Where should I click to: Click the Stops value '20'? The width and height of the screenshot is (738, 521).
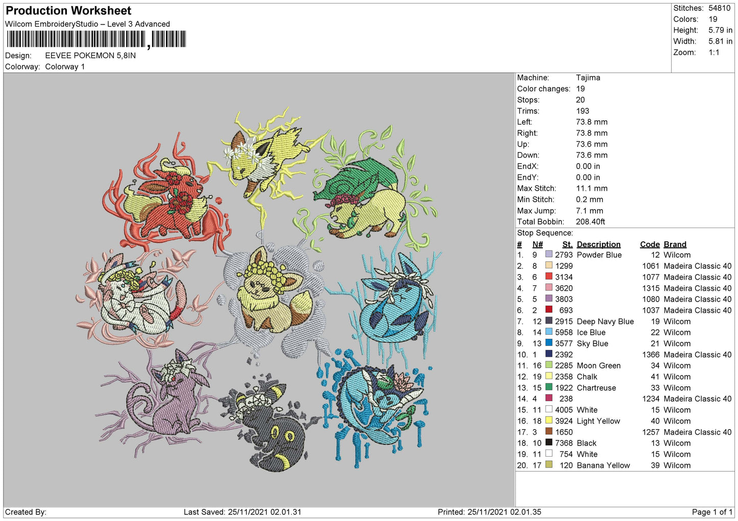coord(581,100)
